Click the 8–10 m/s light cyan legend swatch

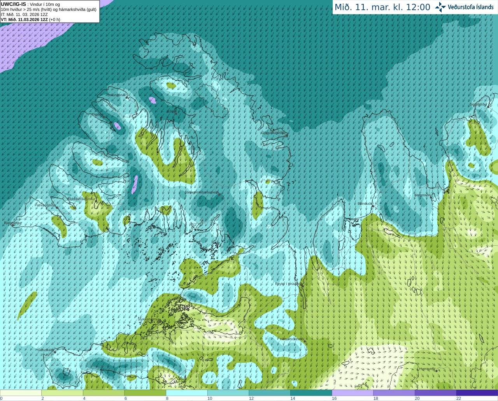(187, 393)
